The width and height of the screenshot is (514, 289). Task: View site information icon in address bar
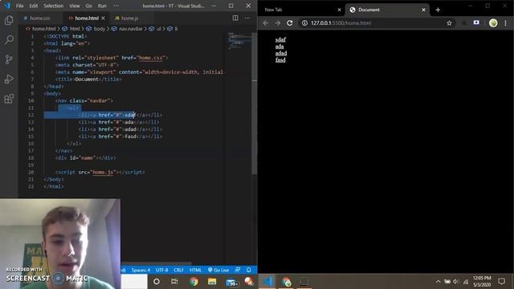tap(304, 23)
